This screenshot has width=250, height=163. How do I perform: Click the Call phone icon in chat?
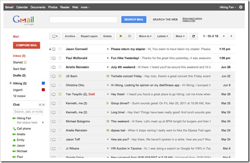pos(14,129)
